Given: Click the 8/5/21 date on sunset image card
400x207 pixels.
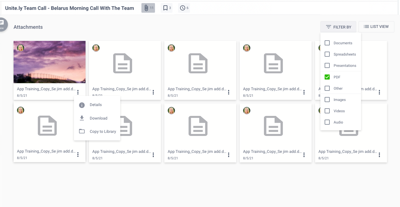Looking at the screenshot, I should [22, 96].
